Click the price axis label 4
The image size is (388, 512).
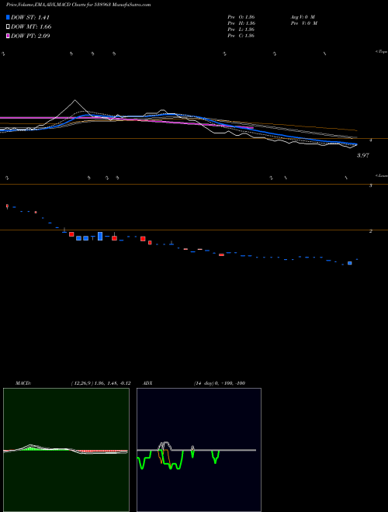[371, 140]
